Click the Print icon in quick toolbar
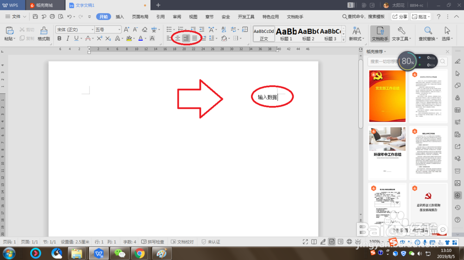Screen dimensions: 464x260 point(52,17)
